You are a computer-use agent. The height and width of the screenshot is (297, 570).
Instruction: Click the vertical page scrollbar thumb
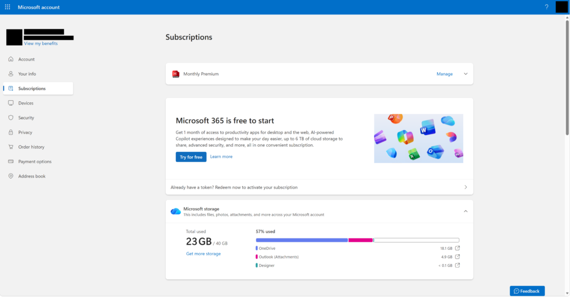pos(567,78)
